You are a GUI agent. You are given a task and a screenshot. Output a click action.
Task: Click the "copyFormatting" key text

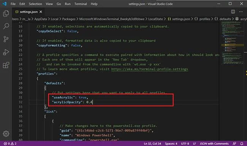point(52,45)
